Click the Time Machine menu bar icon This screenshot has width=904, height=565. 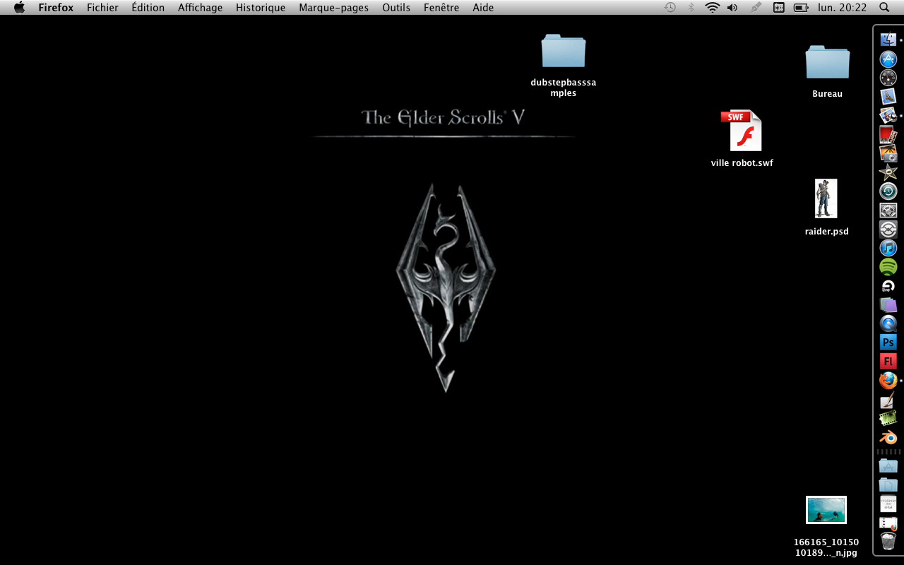click(x=670, y=7)
